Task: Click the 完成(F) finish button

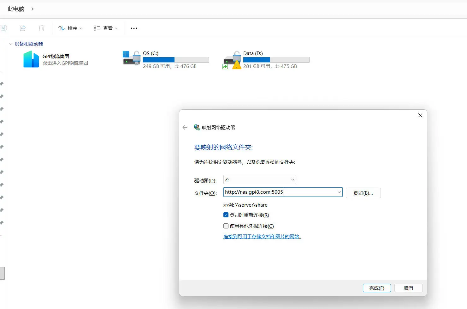Action: pos(376,288)
